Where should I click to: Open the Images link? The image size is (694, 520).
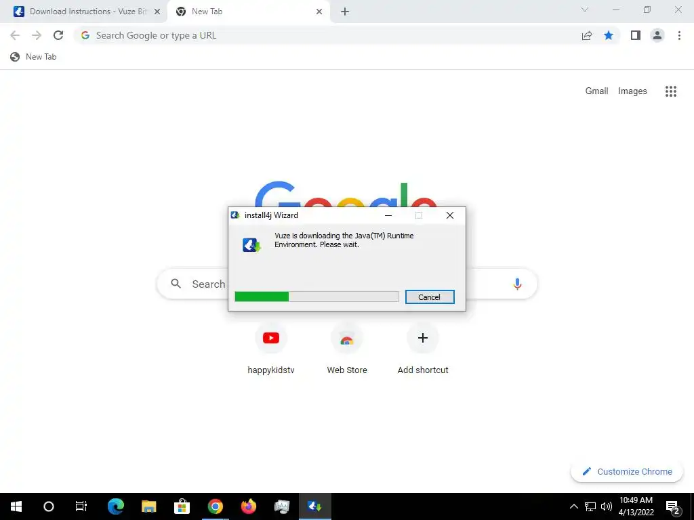tap(632, 91)
